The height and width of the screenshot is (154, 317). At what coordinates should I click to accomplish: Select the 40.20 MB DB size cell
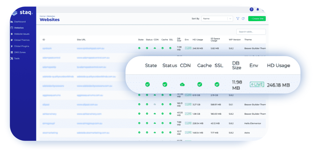[180, 114]
